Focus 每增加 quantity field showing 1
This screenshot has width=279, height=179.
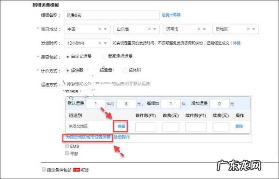[x=171, y=104]
